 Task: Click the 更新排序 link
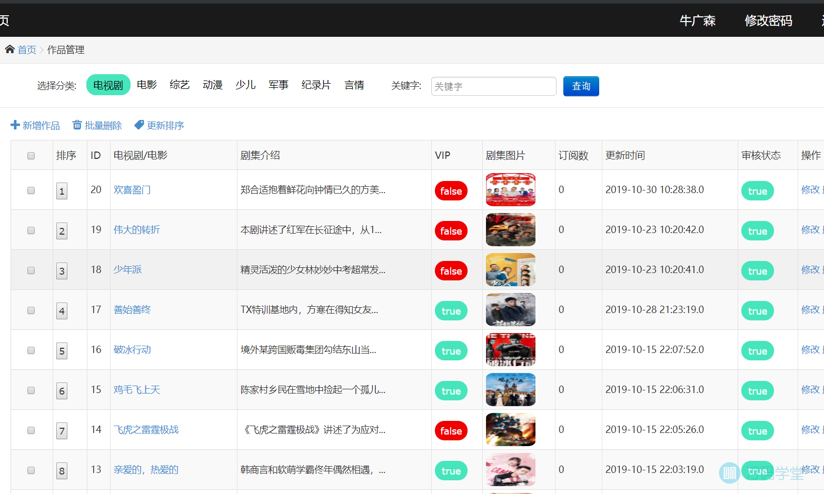coord(165,125)
